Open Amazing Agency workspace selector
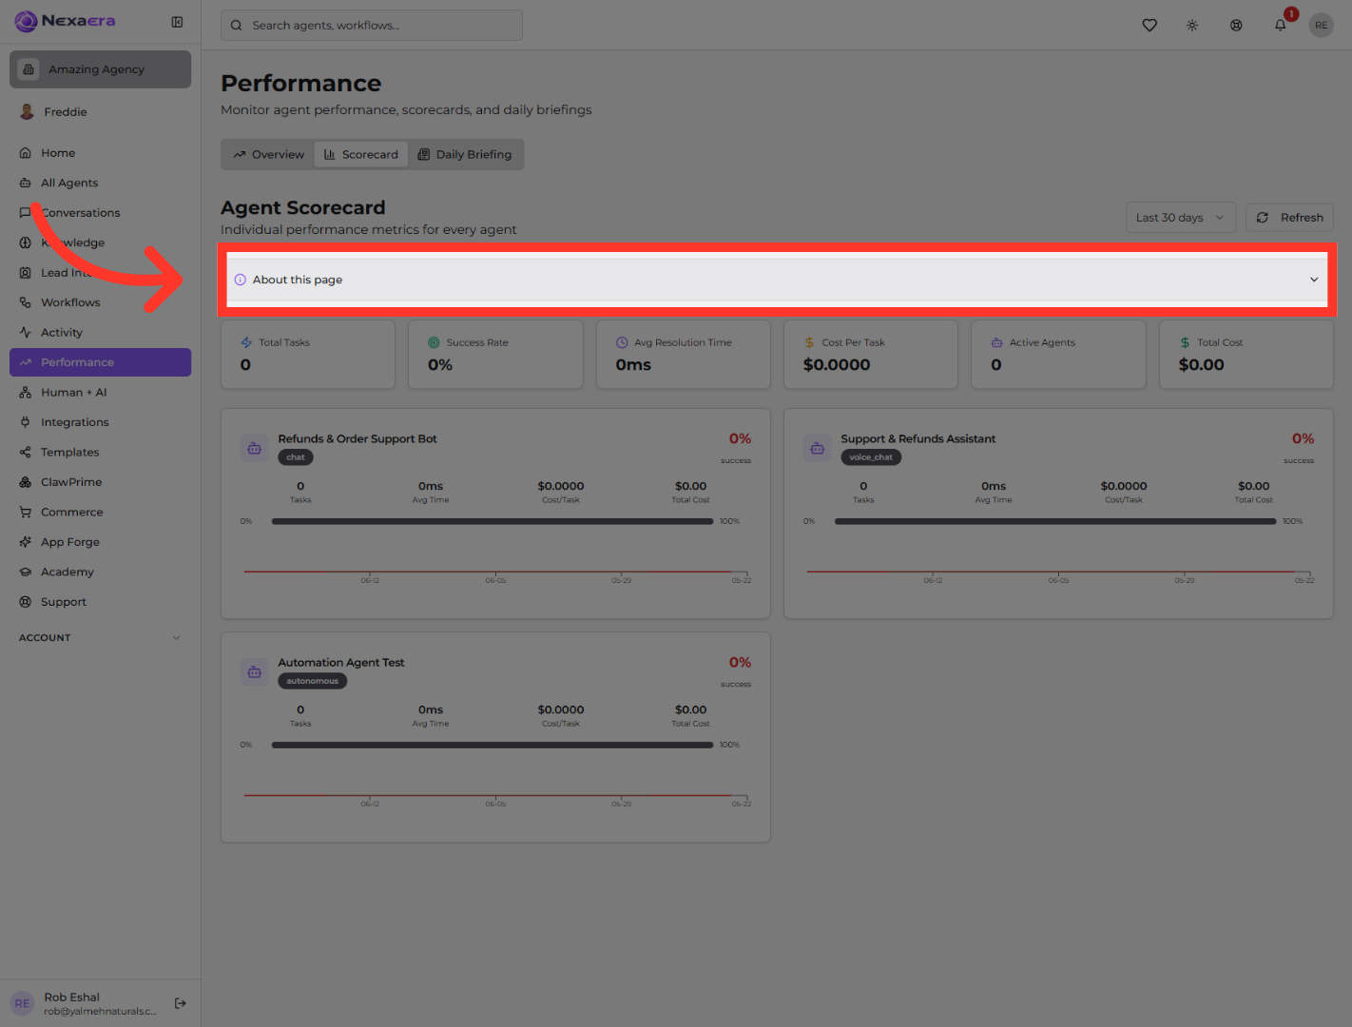The width and height of the screenshot is (1352, 1027). 100,69
